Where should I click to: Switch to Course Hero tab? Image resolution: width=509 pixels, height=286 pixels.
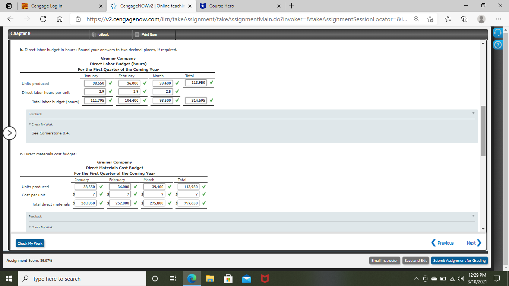(x=240, y=6)
